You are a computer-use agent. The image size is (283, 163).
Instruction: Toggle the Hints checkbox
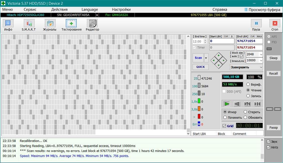coord(268,147)
